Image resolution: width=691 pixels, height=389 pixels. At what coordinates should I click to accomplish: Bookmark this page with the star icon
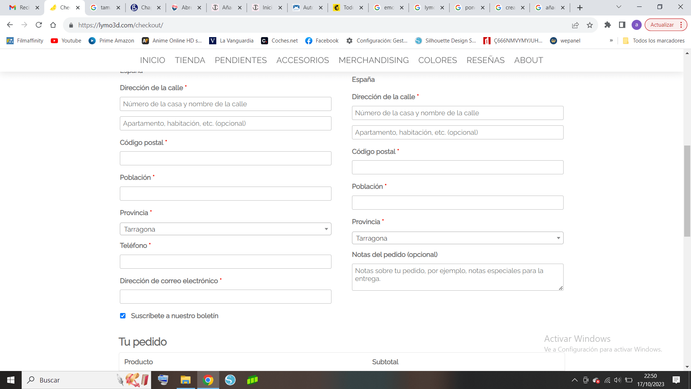click(590, 25)
